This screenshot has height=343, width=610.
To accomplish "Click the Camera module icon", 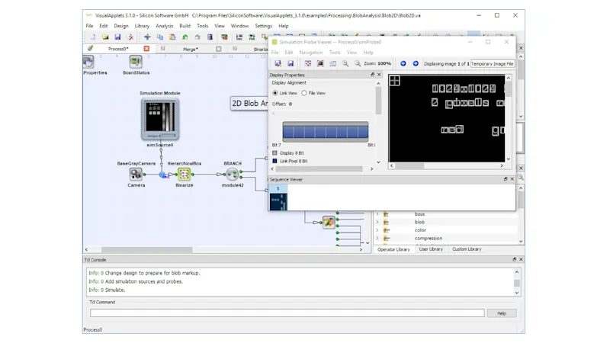I will point(136,174).
